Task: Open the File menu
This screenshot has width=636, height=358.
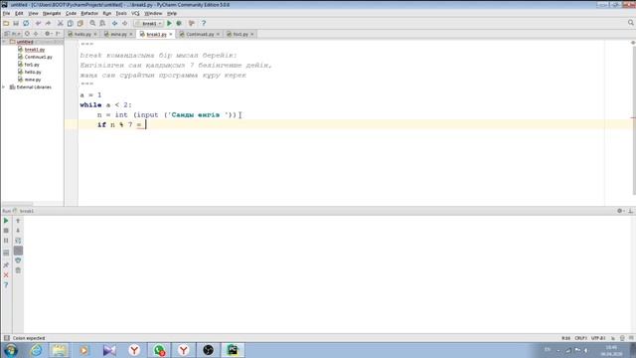Action: point(6,13)
